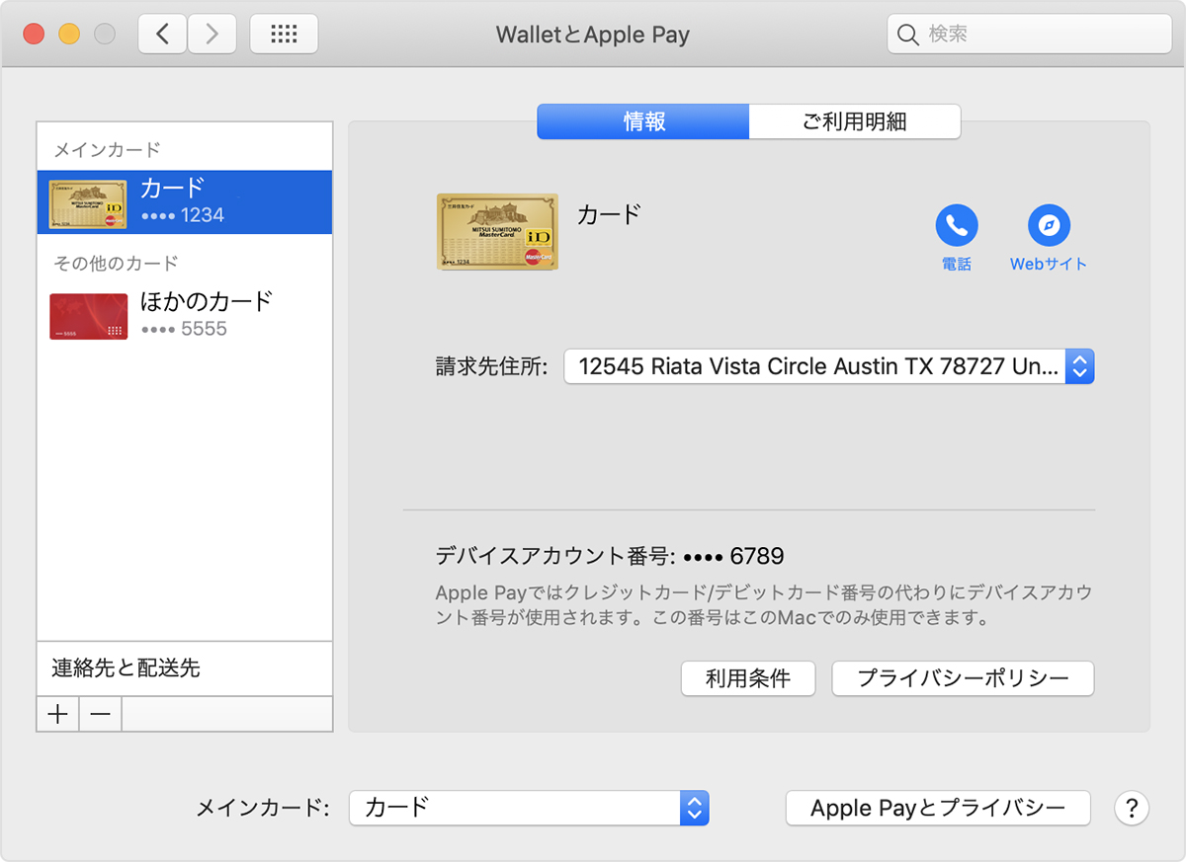Click the デバイスアカウント番号 6789 text

point(610,556)
